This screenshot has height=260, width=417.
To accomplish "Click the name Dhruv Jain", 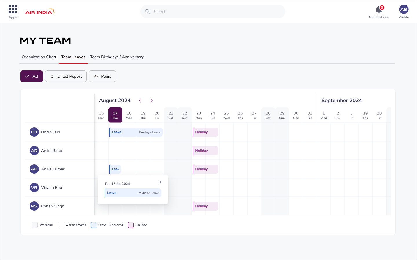I will [x=51, y=132].
